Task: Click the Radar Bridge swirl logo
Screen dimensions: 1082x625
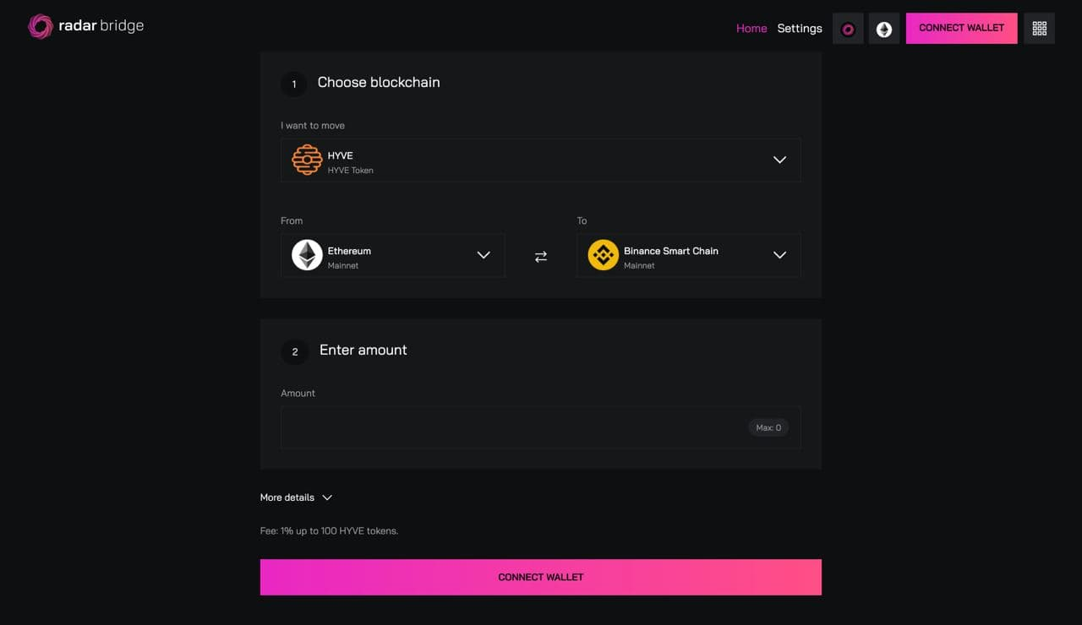Action: tap(40, 26)
